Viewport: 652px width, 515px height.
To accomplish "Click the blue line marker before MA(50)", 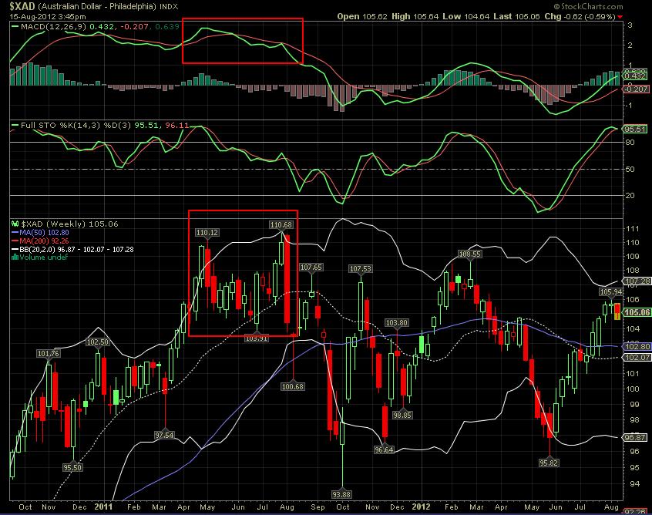I will coord(15,233).
